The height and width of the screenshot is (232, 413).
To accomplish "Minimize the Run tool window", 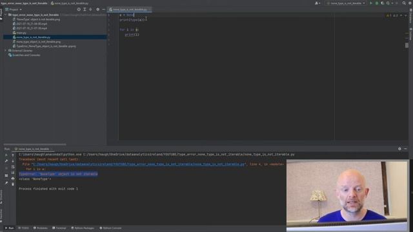I will coord(405,149).
